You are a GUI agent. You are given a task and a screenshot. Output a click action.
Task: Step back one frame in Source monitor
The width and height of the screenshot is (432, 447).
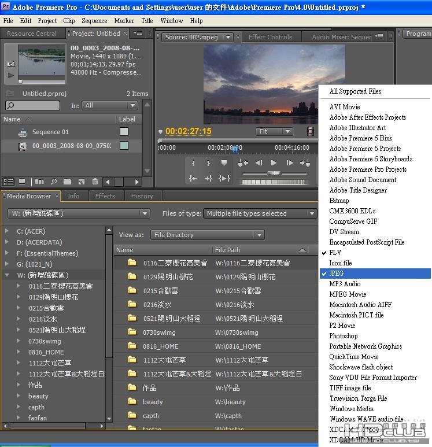259,162
